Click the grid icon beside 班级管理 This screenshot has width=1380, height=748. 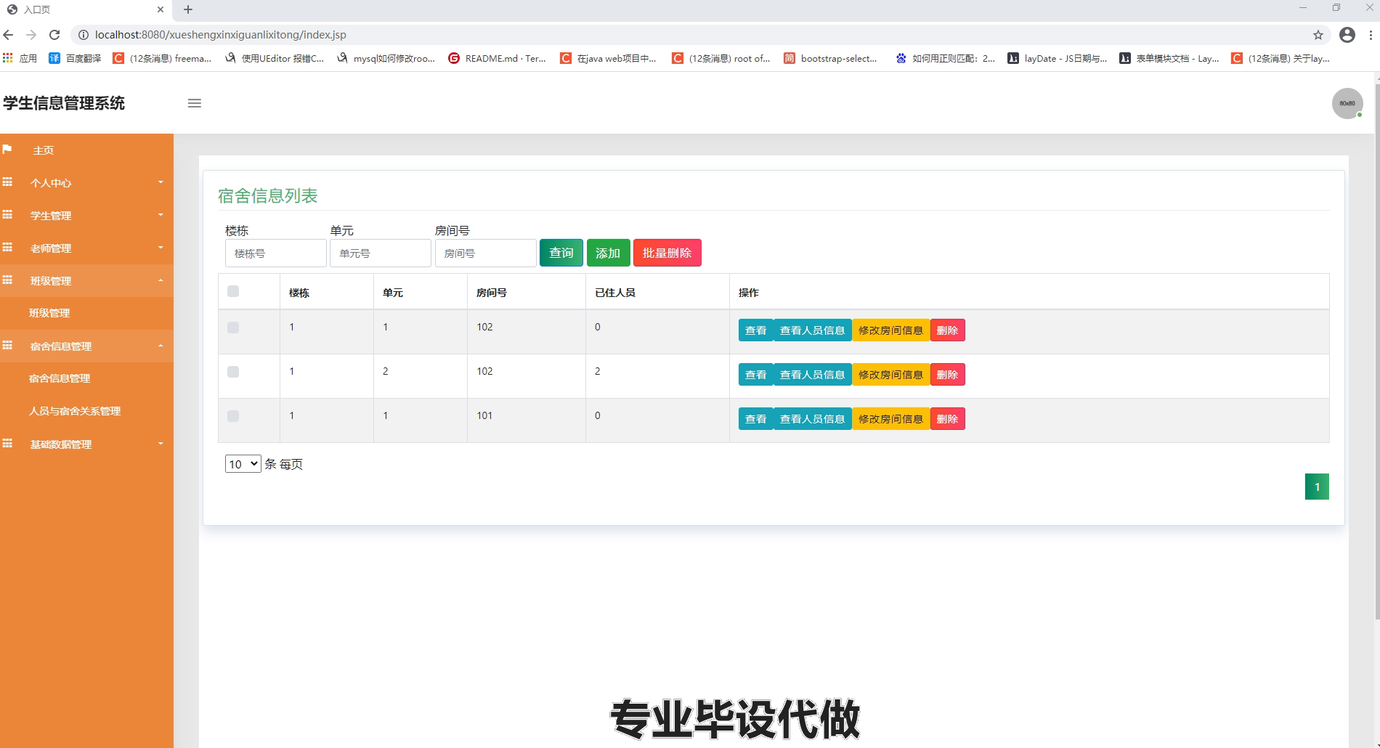pos(7,280)
